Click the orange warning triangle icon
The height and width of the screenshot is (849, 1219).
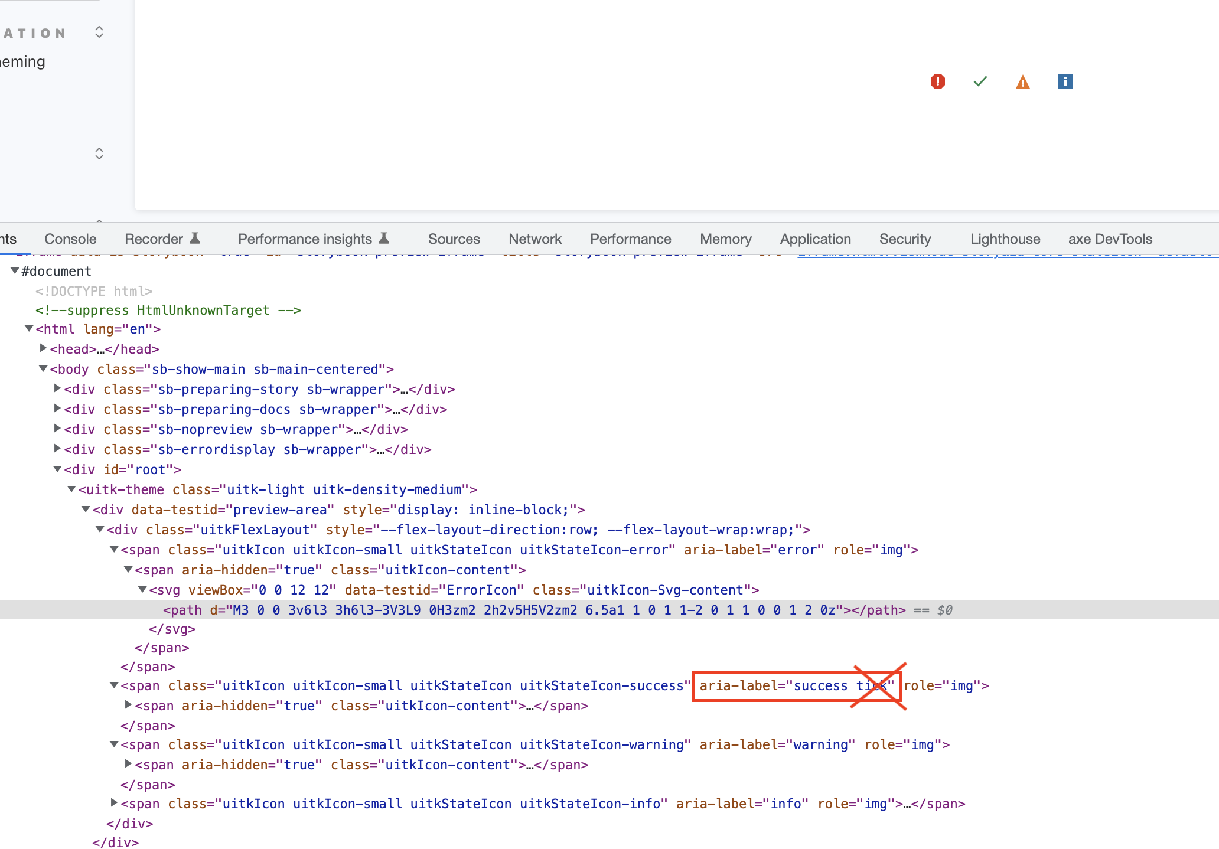tap(1022, 81)
